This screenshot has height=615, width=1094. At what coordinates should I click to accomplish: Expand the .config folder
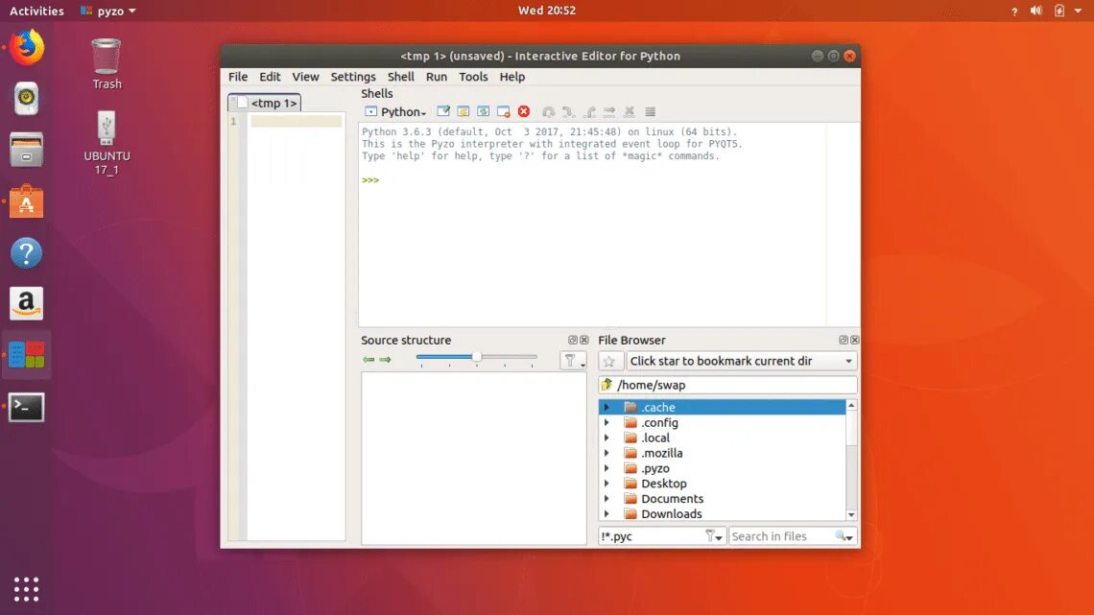pos(606,422)
